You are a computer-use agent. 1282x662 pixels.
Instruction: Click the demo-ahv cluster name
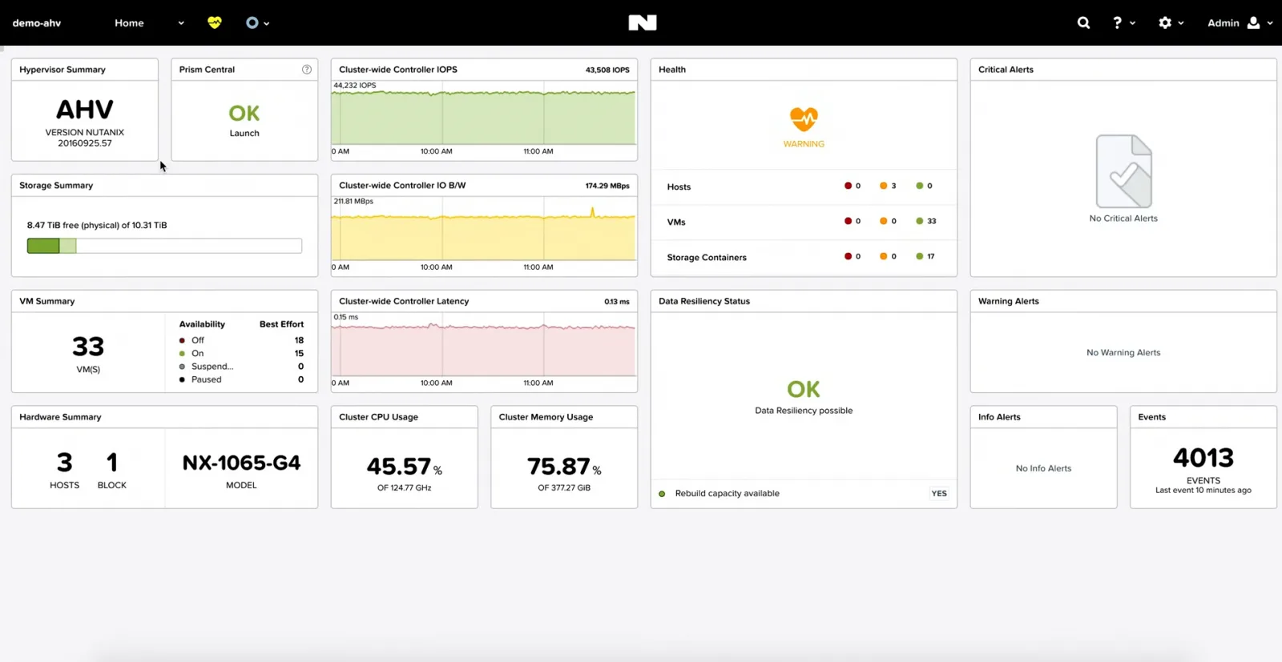37,23
